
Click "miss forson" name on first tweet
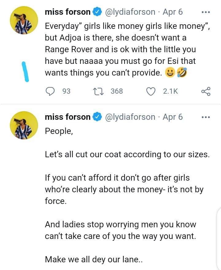[68, 12]
